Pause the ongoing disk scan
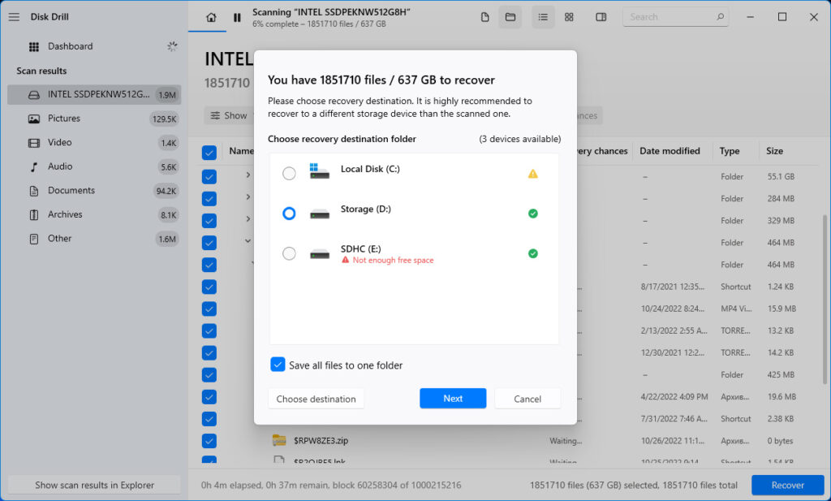This screenshot has height=501, width=831. 236,16
